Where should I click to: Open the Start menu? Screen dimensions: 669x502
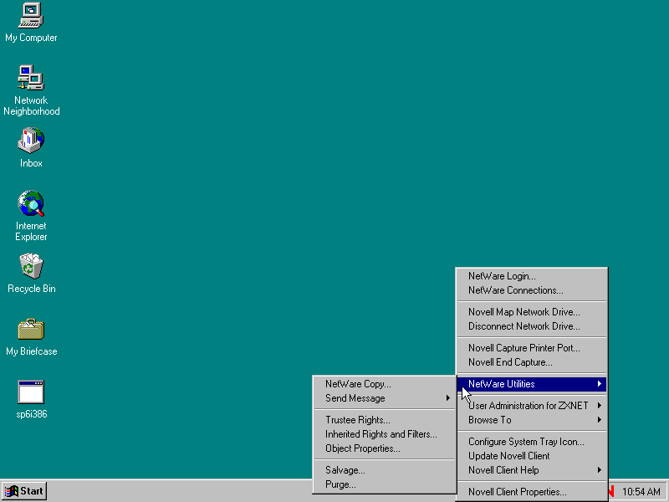[x=24, y=491]
